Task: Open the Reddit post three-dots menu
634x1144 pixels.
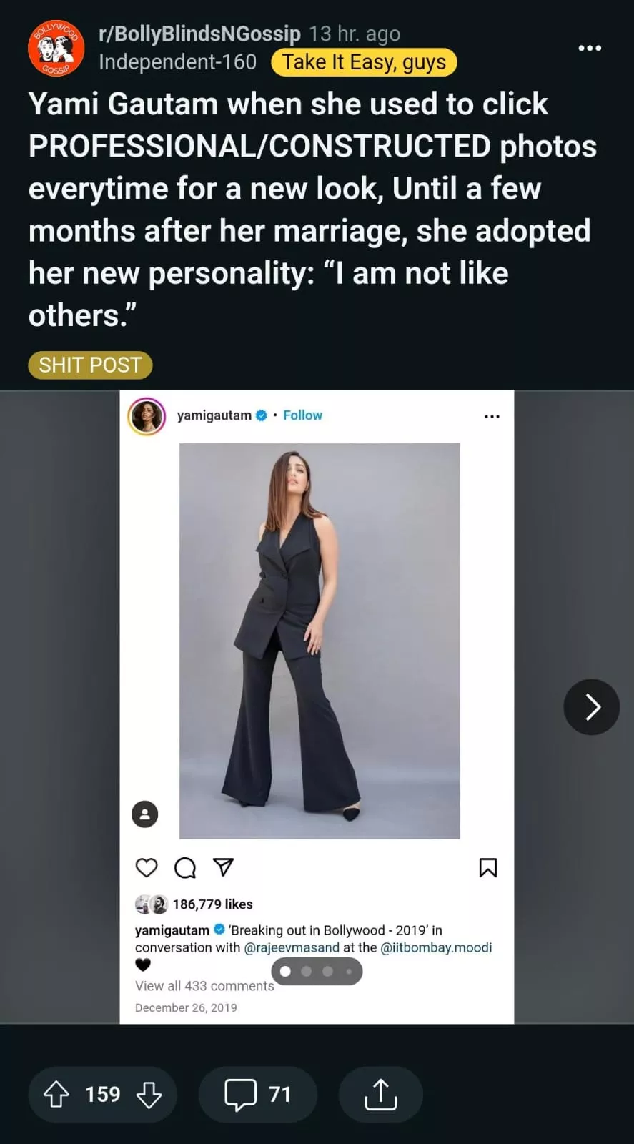Action: coord(589,48)
